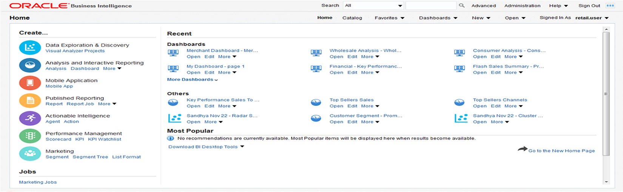Viewport: 623px width, 192px height.
Task: Click the Sandhya Nov 22 - Cluster project icon
Action: tap(461, 118)
